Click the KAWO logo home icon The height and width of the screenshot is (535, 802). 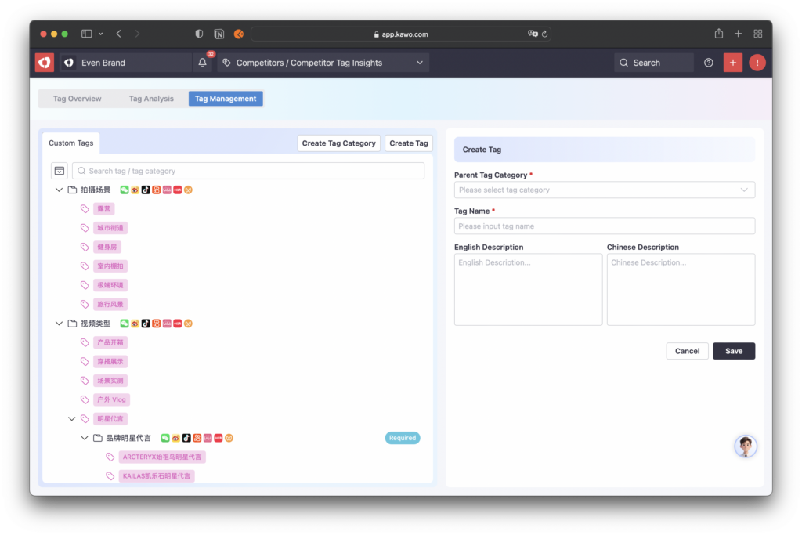click(x=45, y=63)
